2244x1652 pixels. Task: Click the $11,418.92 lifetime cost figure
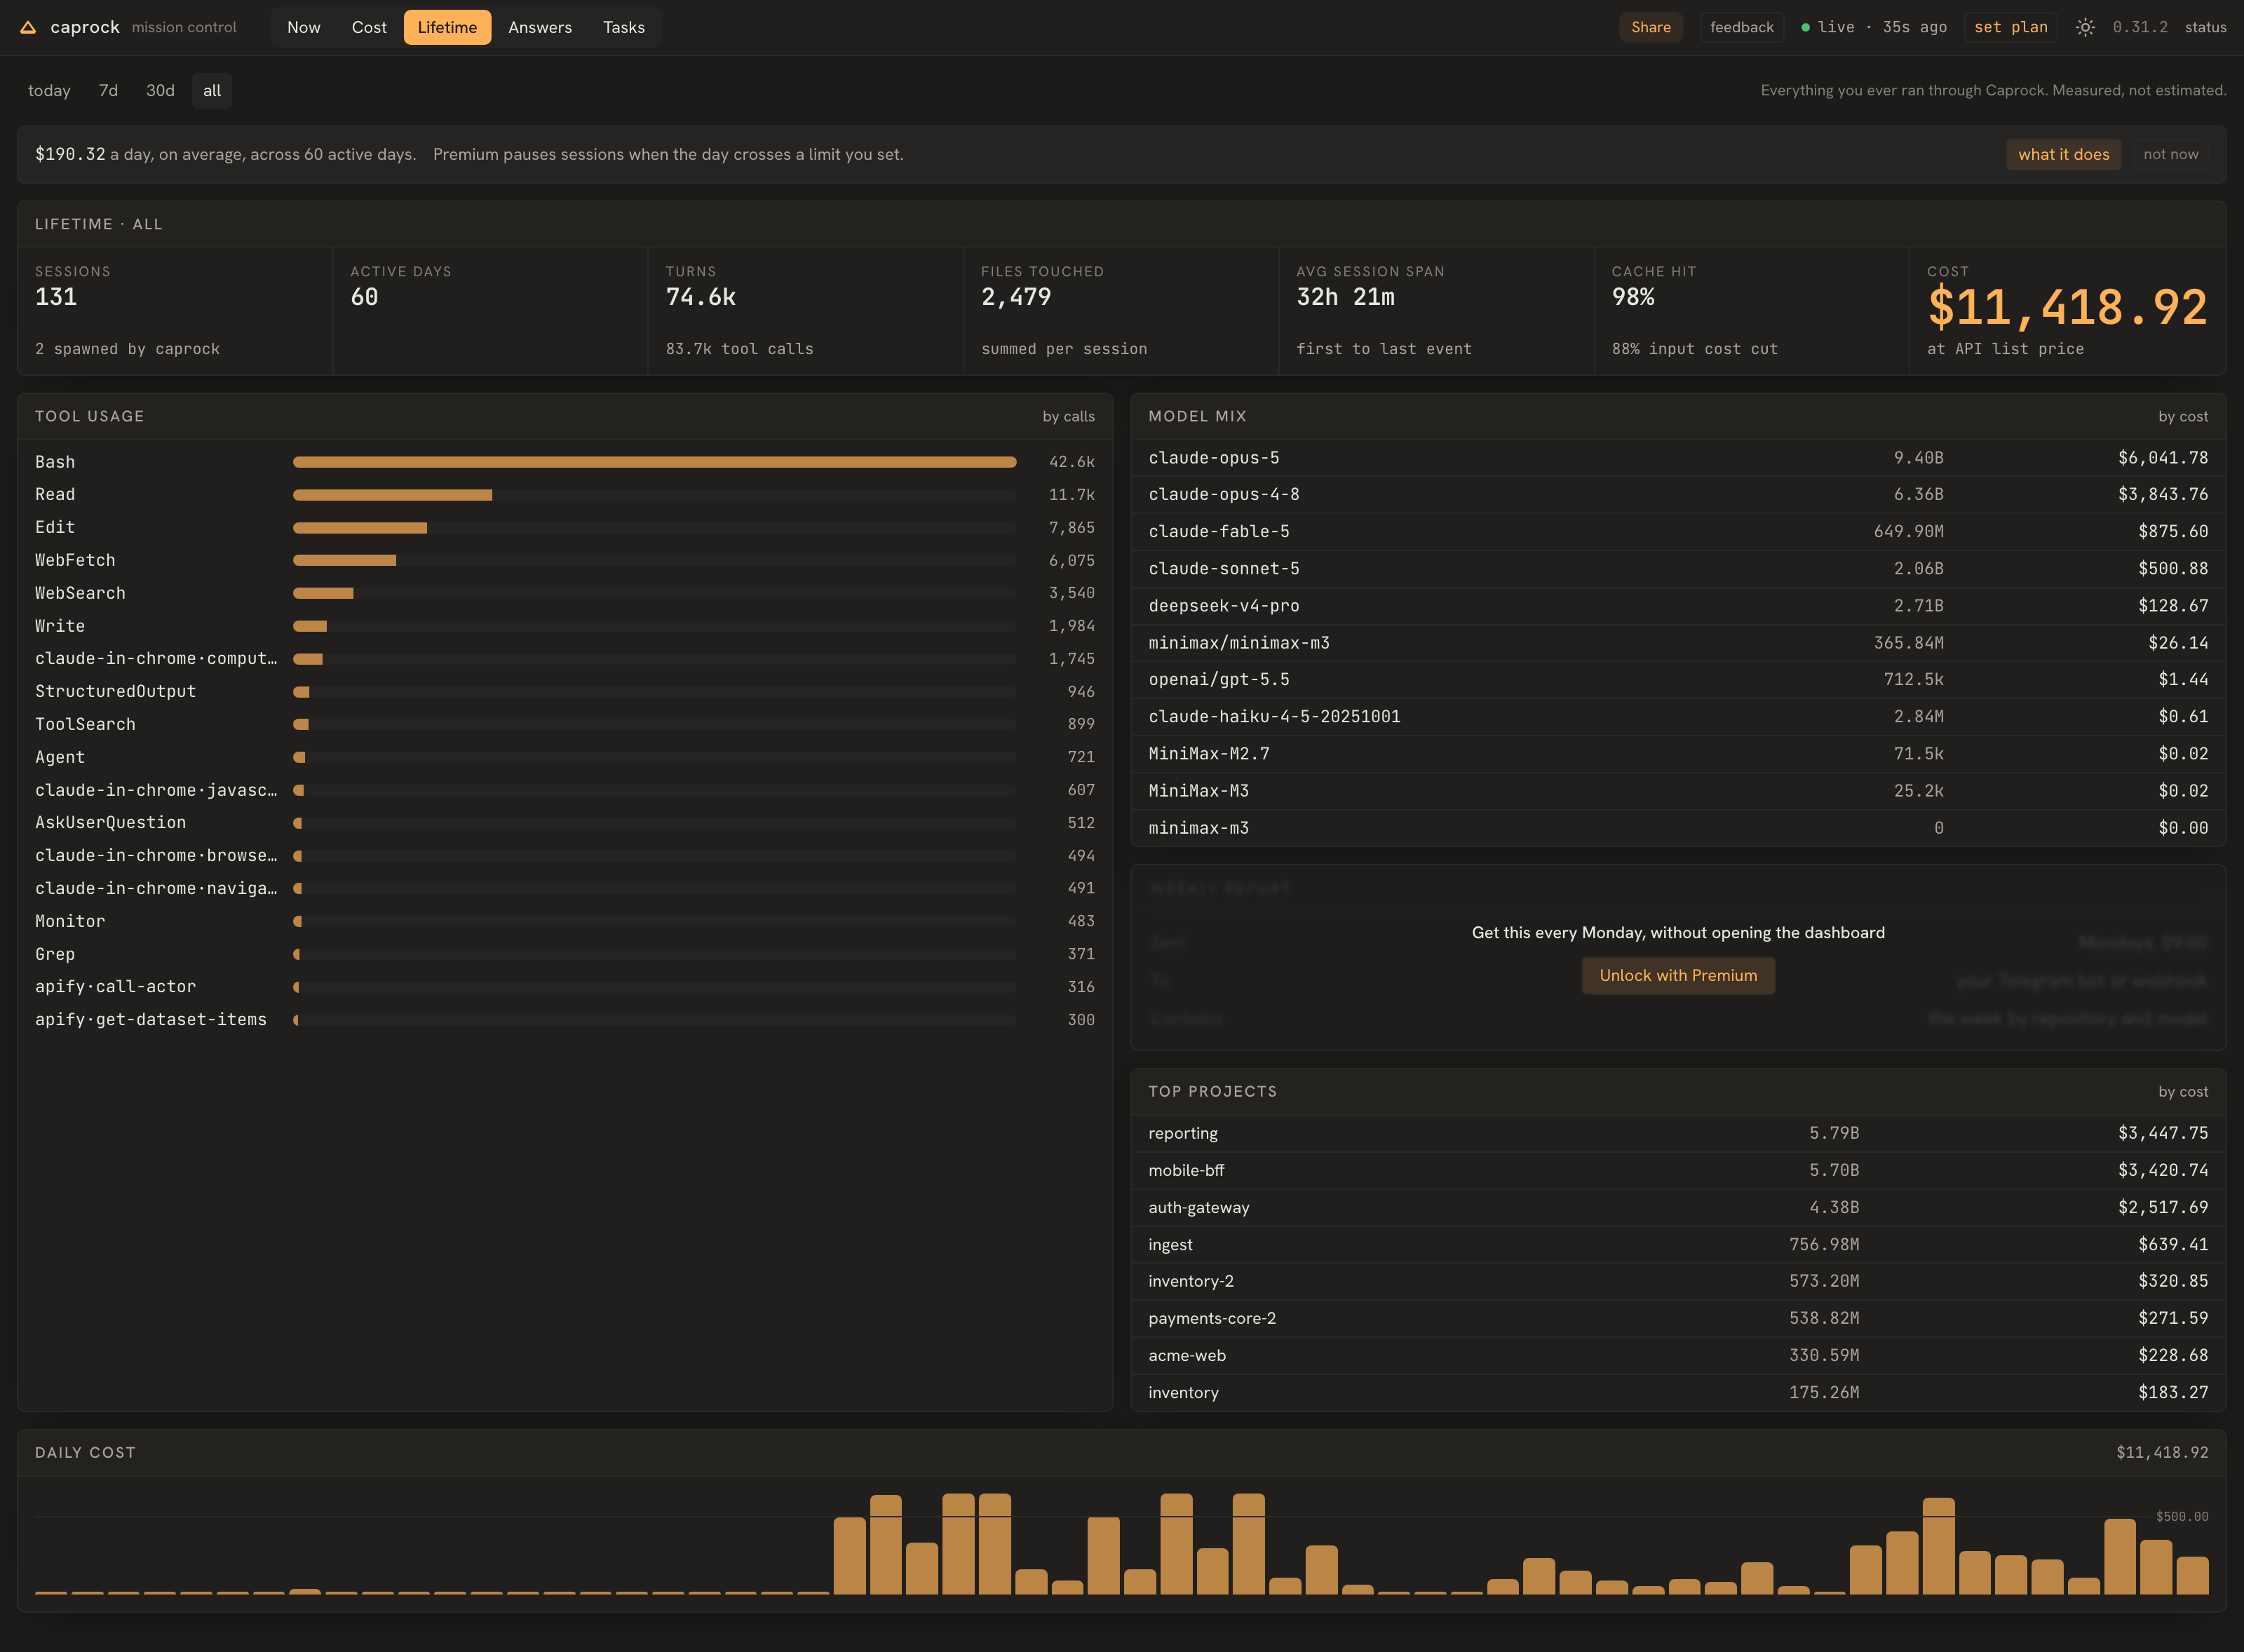pos(2067,307)
